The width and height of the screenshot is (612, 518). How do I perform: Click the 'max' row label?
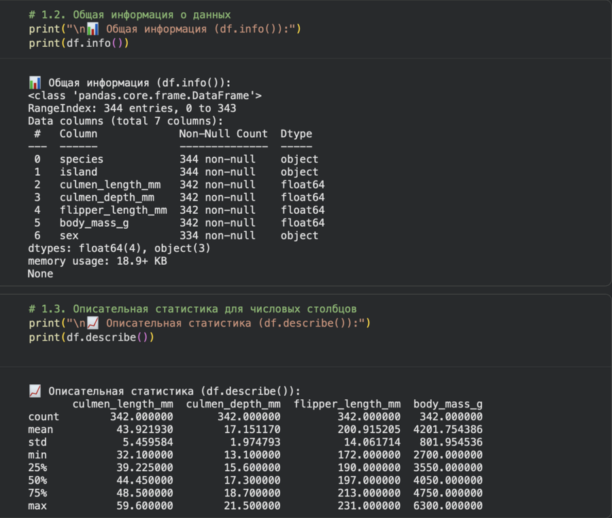pyautogui.click(x=37, y=506)
